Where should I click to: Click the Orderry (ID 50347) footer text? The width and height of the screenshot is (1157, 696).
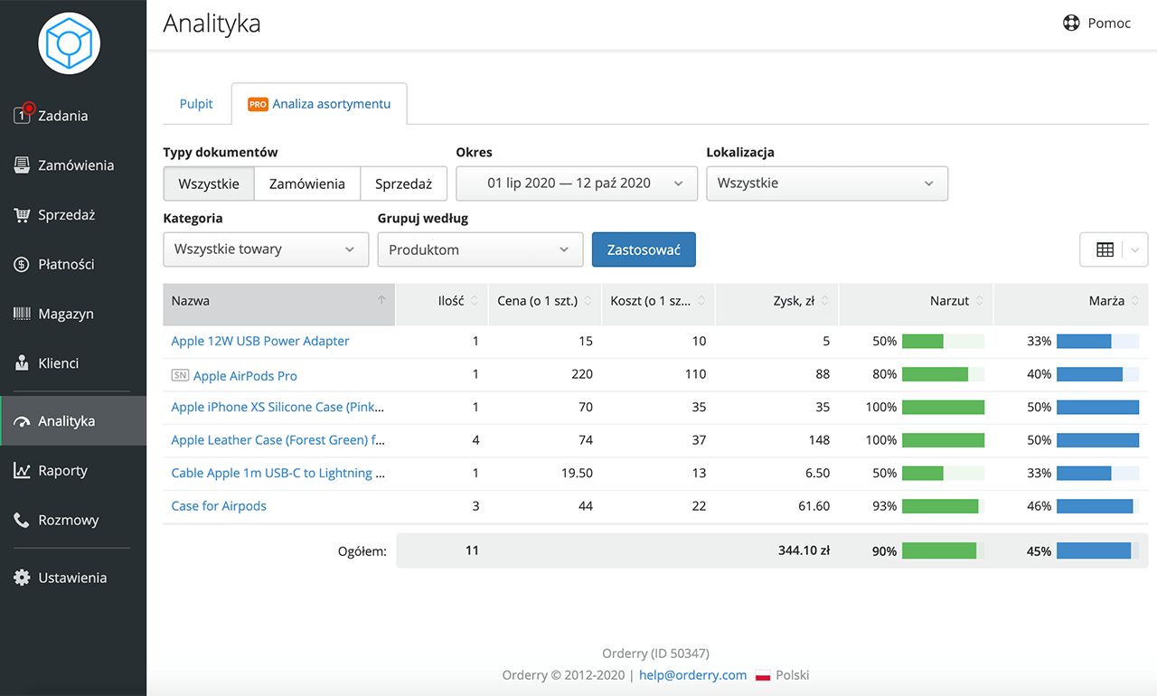pos(655,654)
